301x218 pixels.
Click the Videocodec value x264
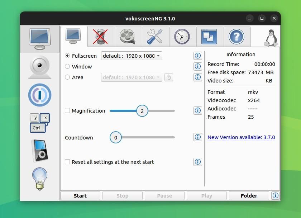254,100
